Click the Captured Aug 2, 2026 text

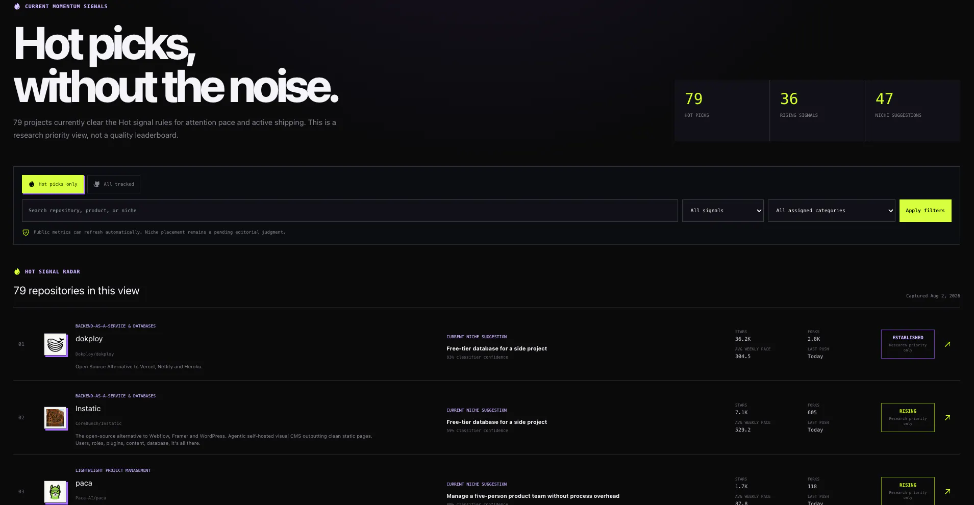point(933,296)
